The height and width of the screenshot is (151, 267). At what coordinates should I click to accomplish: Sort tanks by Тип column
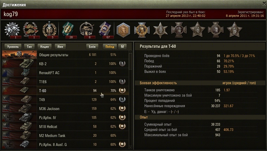tap(29, 46)
